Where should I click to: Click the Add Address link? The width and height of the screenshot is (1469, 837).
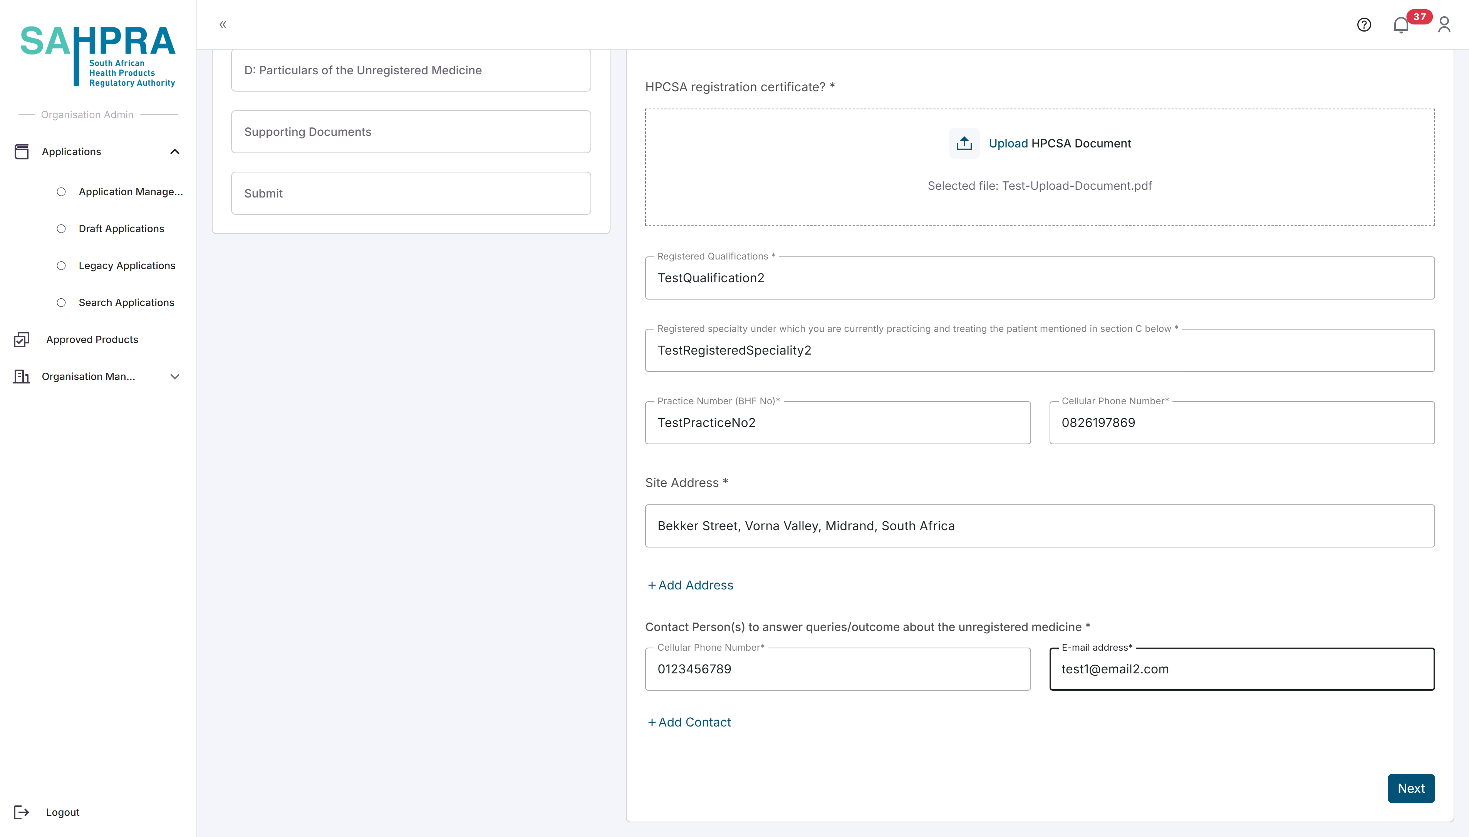690,585
